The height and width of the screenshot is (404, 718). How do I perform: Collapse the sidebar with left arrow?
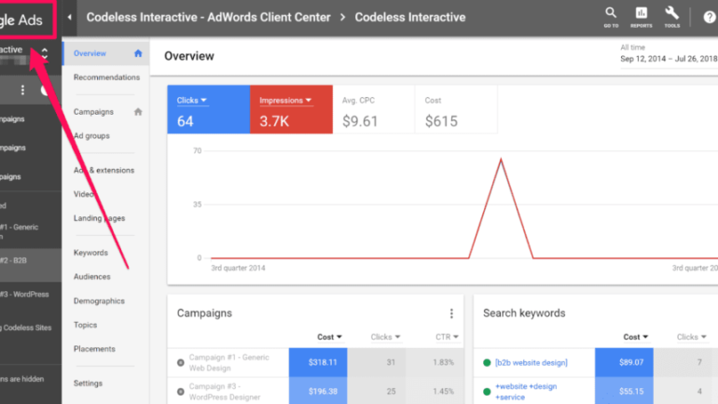(70, 18)
